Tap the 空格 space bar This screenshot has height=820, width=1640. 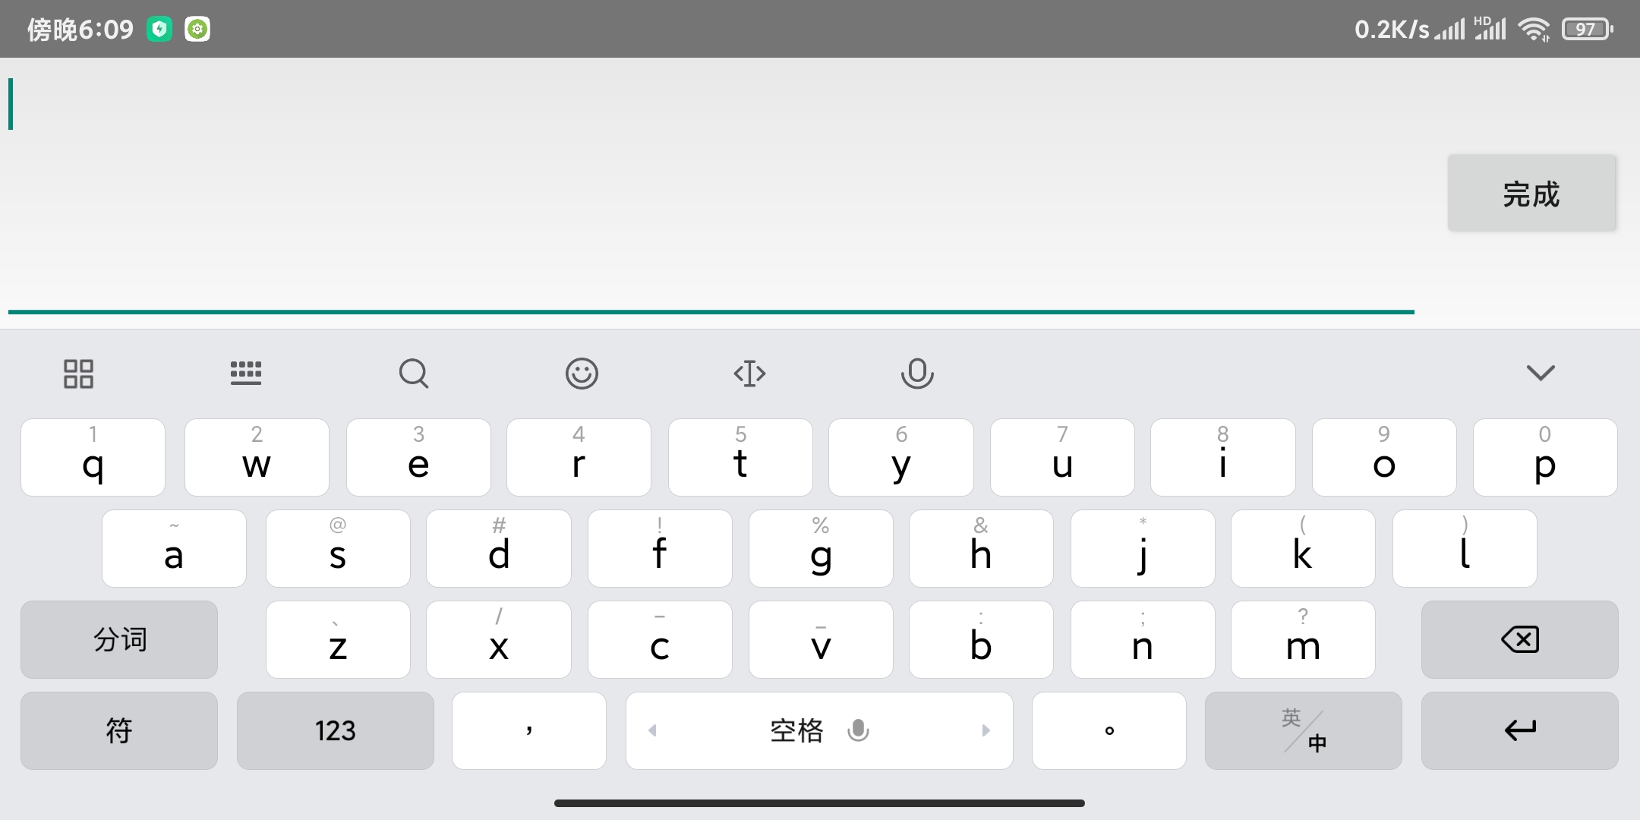819,730
